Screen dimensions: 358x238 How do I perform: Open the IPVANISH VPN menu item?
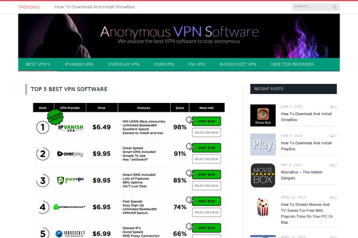(79, 64)
